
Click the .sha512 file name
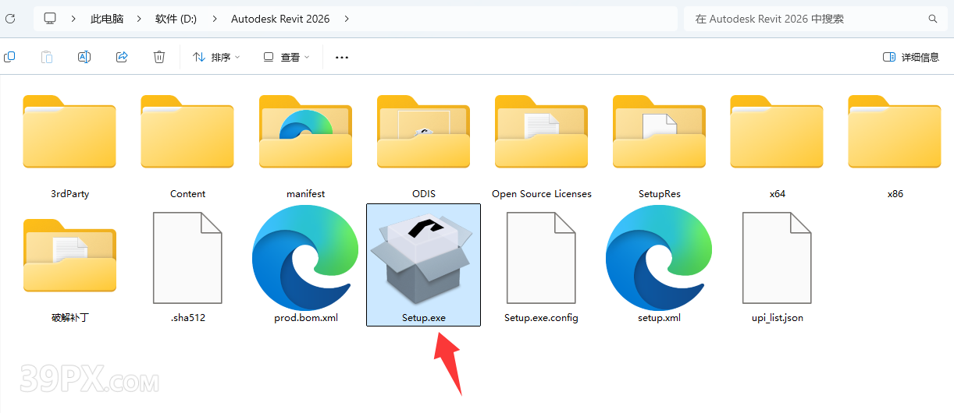pos(187,317)
